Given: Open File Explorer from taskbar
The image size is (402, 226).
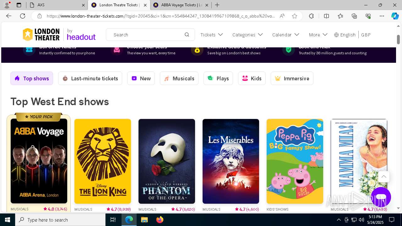Looking at the screenshot, I should [144, 220].
